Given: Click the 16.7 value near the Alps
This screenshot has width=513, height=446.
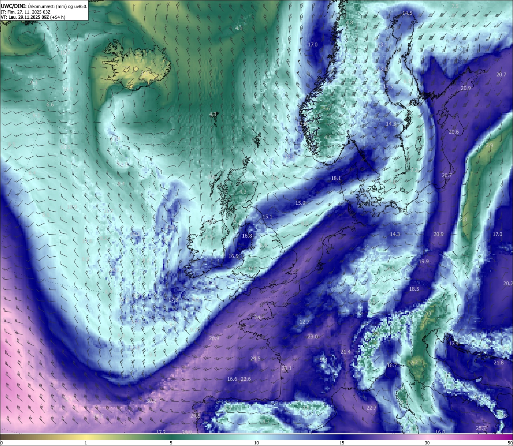Looking at the screenshot, I should click(x=392, y=366).
